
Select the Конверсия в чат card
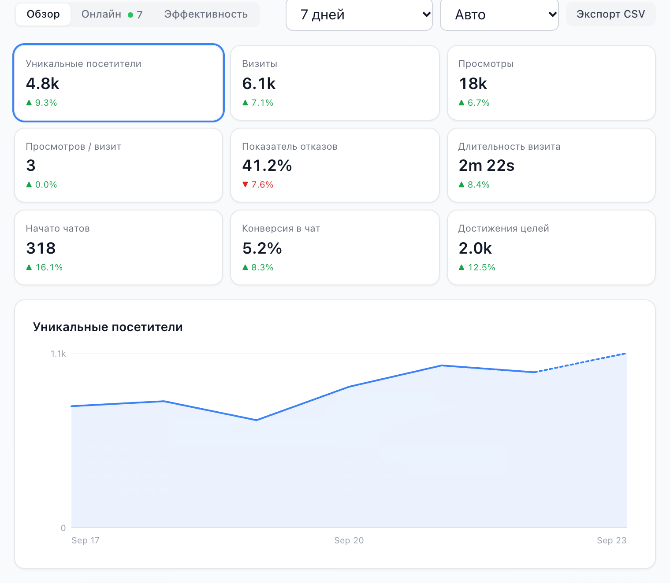coord(335,247)
